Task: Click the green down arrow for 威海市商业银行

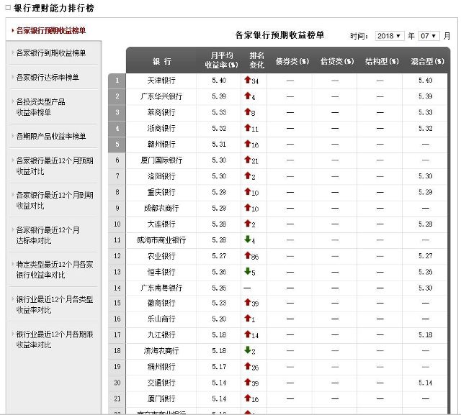Action: pos(248,240)
